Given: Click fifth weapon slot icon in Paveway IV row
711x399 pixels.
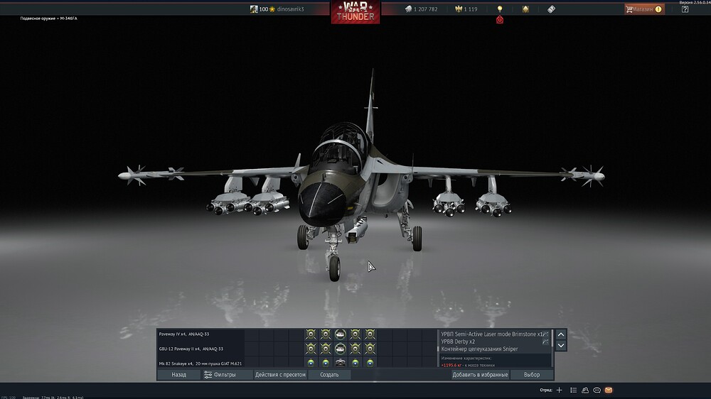Looking at the screenshot, I should click(x=370, y=334).
